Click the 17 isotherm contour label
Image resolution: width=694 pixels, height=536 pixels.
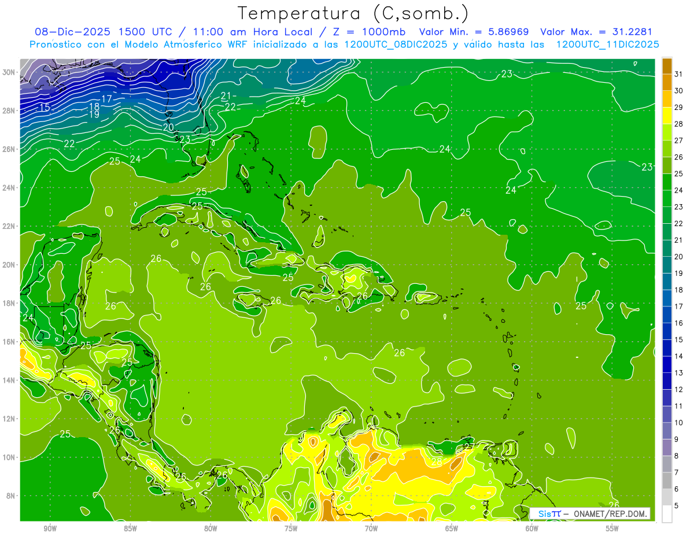(106, 99)
